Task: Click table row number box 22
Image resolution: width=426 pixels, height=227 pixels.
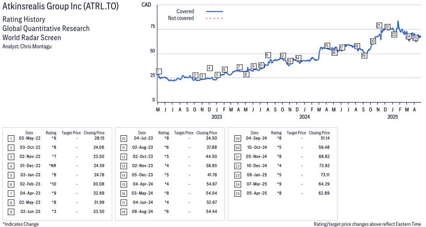Action: [x=238, y=166]
